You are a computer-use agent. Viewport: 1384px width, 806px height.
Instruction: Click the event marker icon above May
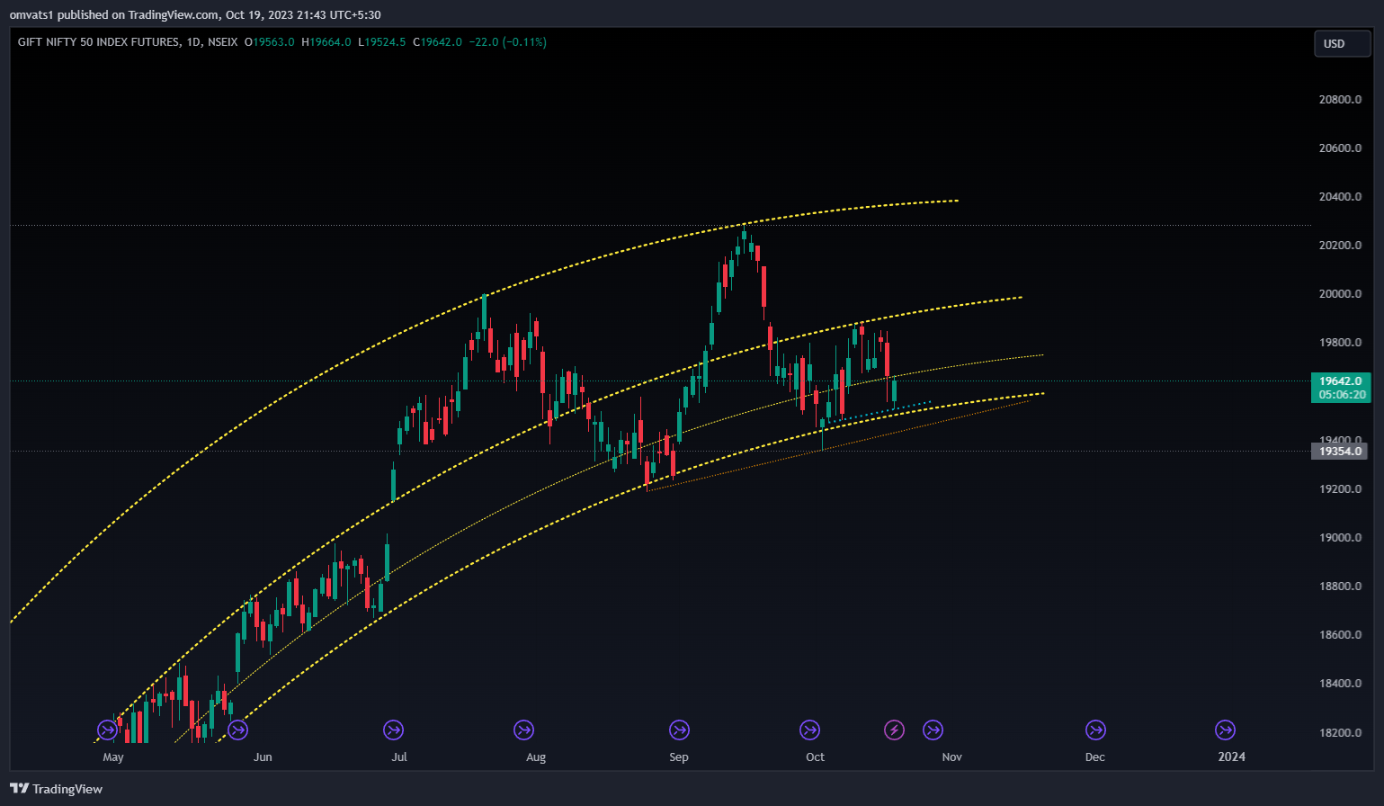(107, 730)
